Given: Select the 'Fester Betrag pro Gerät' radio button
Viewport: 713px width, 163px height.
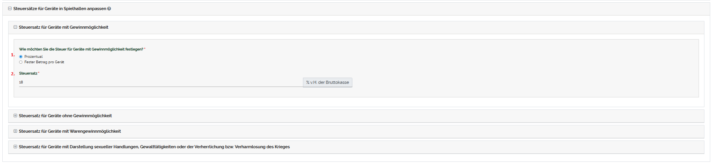Looking at the screenshot, I should pos(21,62).
